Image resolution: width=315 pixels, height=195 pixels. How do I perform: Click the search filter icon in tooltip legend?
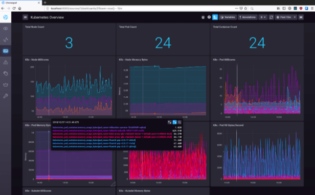tap(180, 122)
